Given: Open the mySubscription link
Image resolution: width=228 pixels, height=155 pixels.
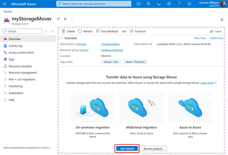Looking at the screenshot, I should coord(111,44).
